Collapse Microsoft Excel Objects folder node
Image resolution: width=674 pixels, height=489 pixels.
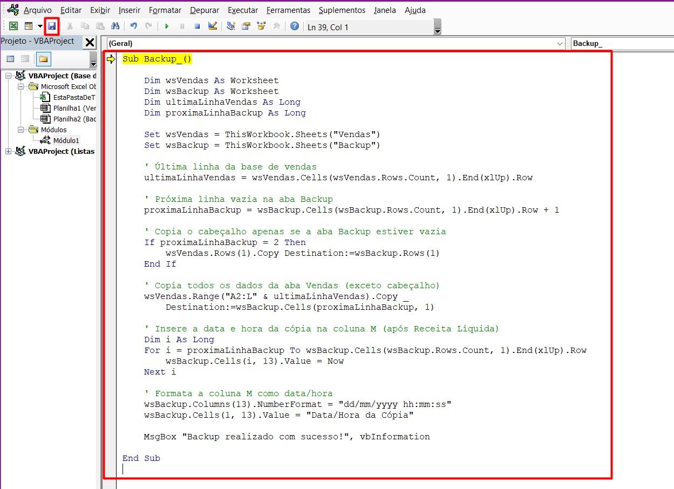tap(21, 86)
